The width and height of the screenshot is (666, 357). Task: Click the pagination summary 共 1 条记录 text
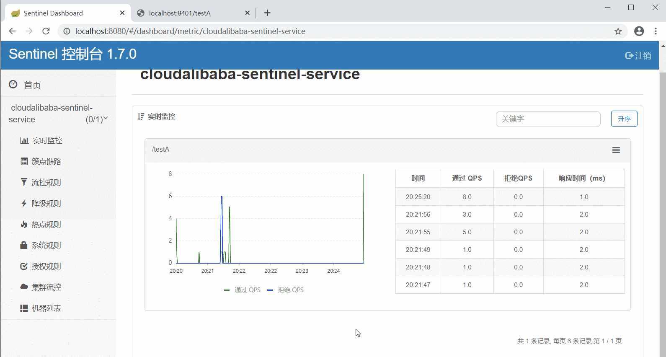570,341
